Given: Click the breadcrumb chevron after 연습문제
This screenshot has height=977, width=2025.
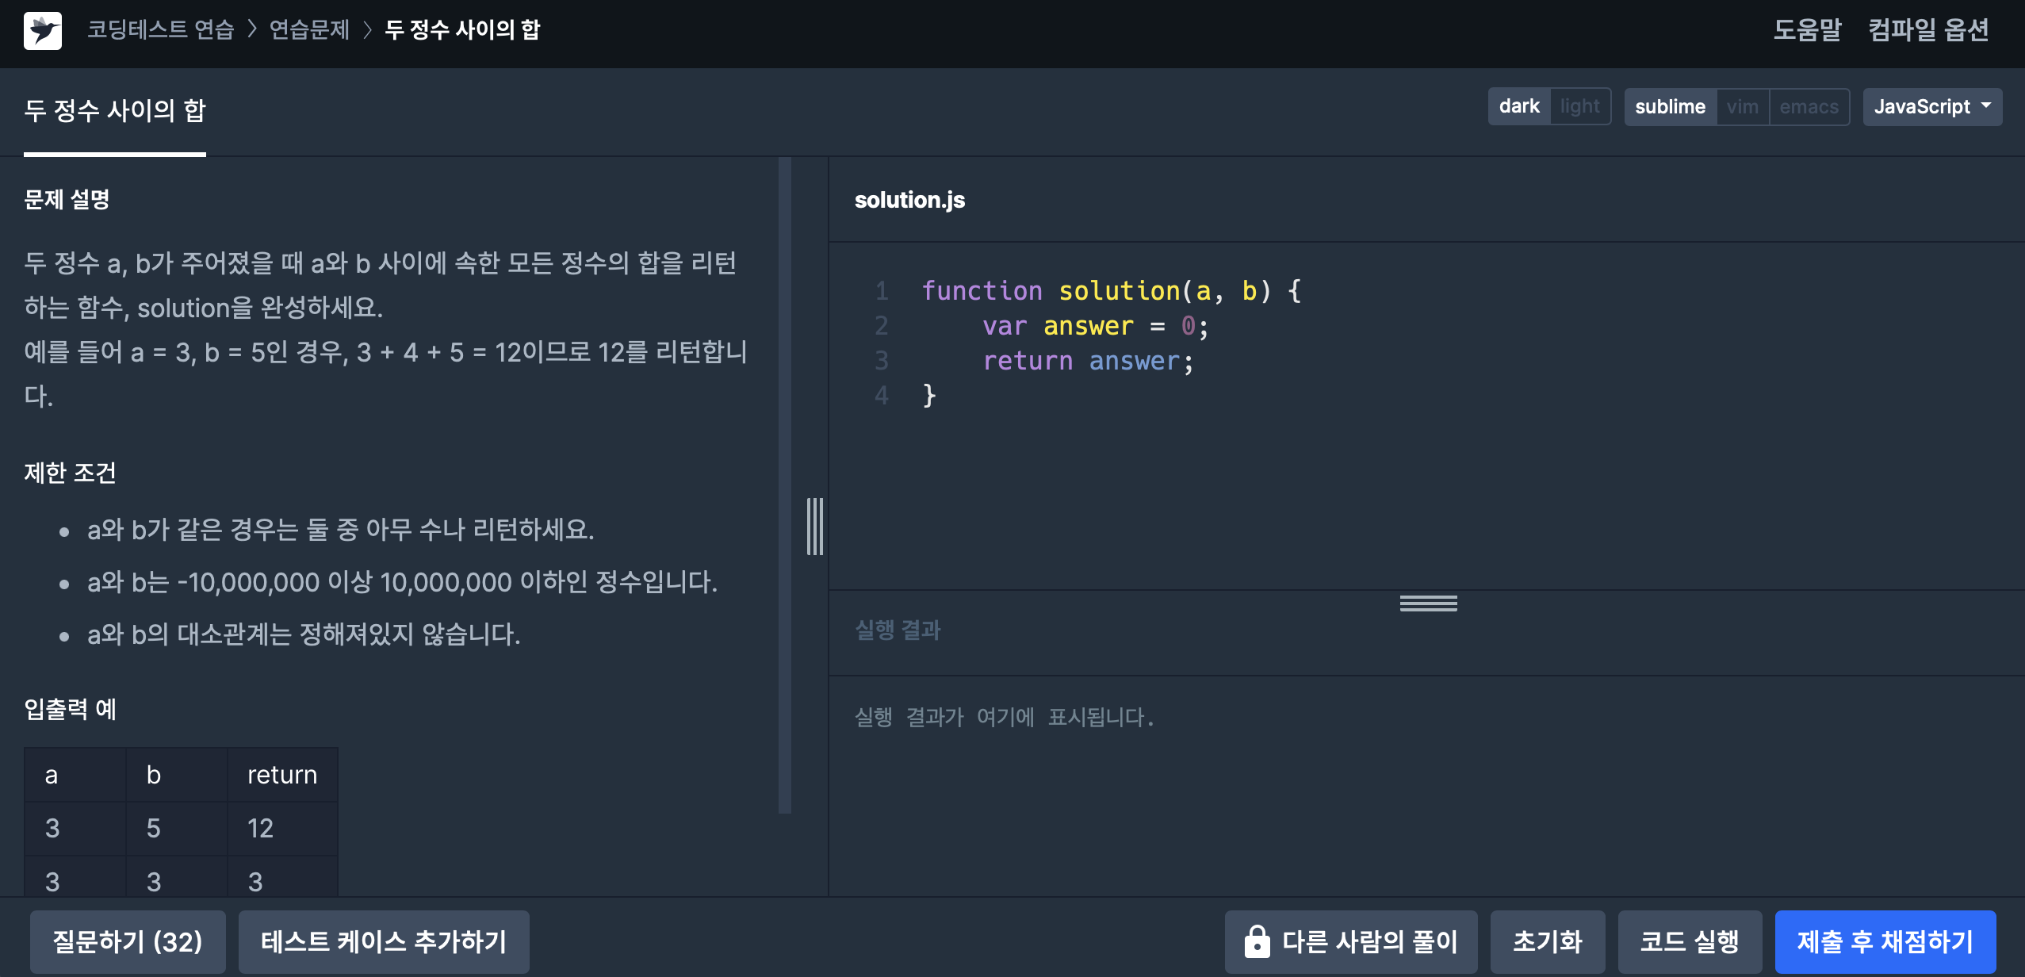Looking at the screenshot, I should (x=367, y=30).
